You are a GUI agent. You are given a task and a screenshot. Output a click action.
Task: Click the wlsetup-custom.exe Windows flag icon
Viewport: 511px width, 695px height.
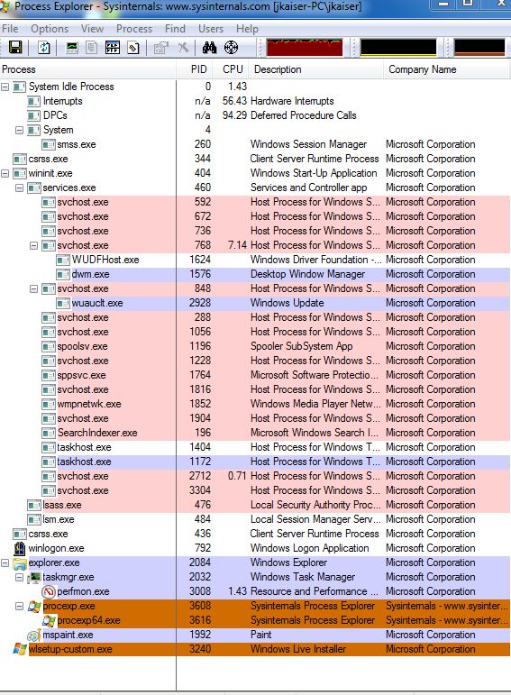20,649
